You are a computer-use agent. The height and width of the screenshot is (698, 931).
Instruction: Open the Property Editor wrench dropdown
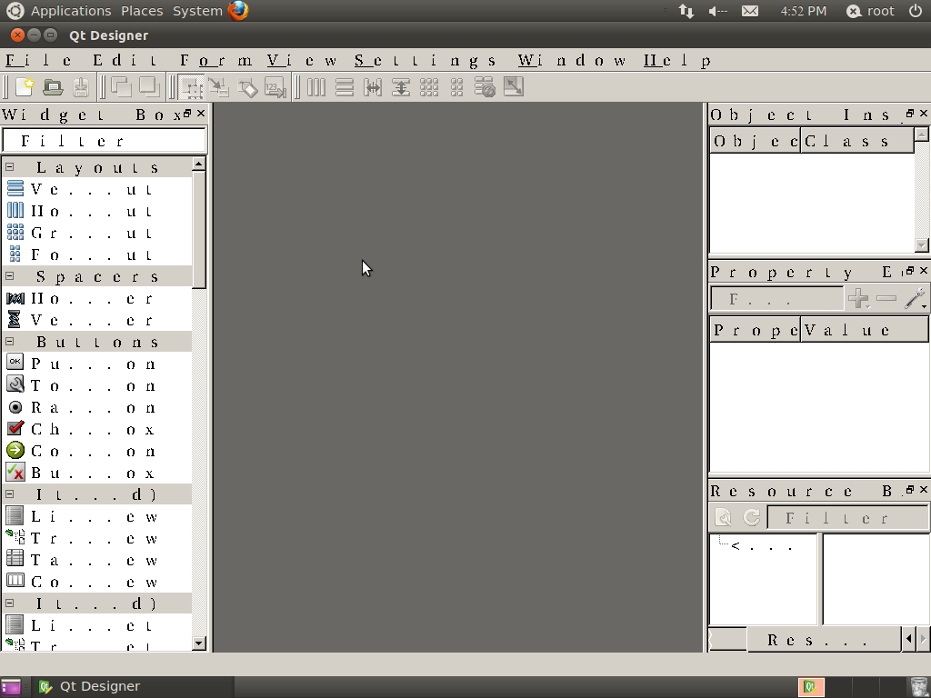[x=916, y=298]
